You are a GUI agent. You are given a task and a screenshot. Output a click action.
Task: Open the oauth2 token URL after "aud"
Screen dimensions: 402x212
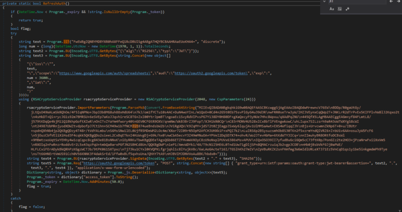tap(211, 73)
